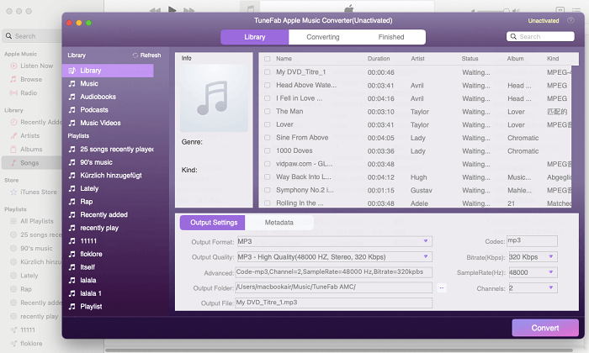This screenshot has width=589, height=353.
Task: Click the Output Folder path field
Action: 333,287
